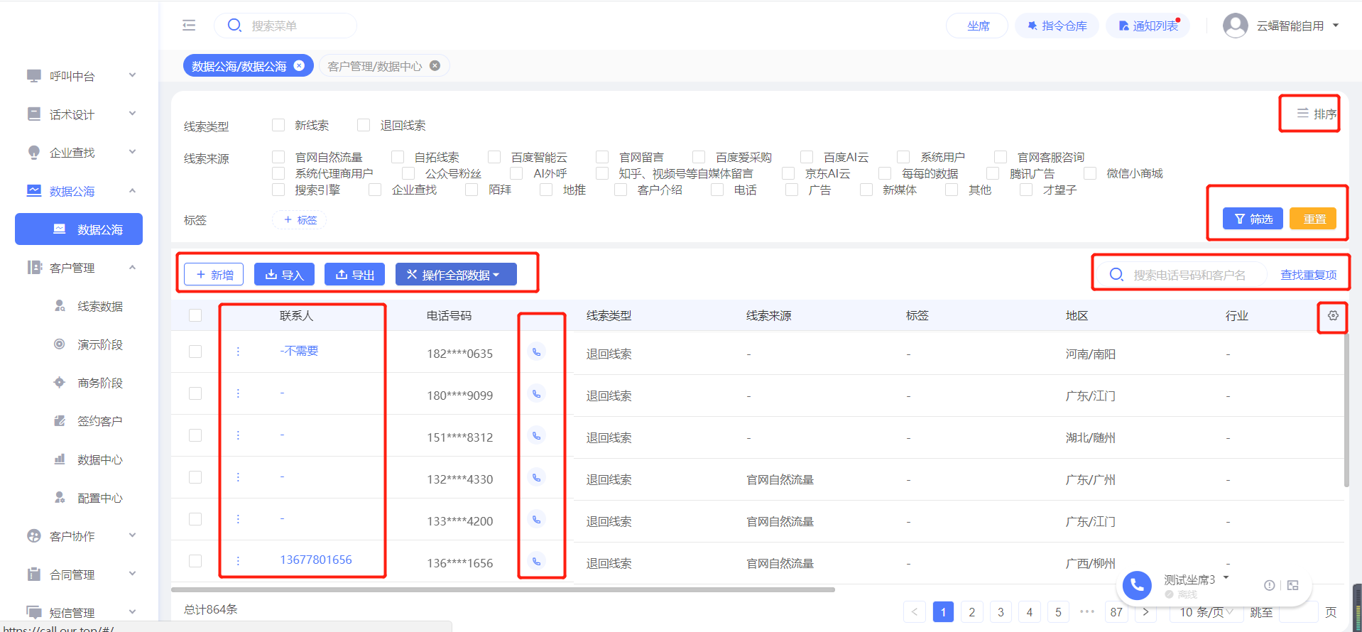The width and height of the screenshot is (1362, 632).
Task: Click the 重置 reset button
Action: coord(1313,219)
